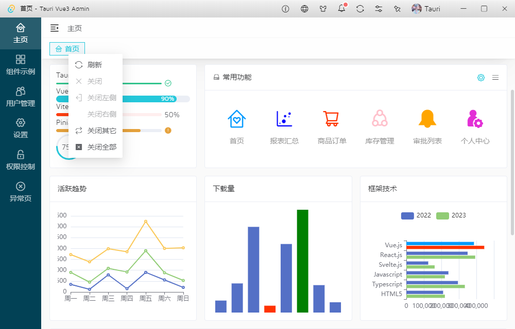Select 关闭全部 in the context menu
The width and height of the screenshot is (515, 329).
tap(101, 147)
